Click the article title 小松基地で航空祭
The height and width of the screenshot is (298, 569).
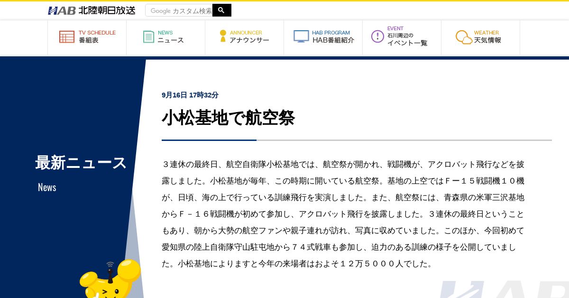(228, 118)
